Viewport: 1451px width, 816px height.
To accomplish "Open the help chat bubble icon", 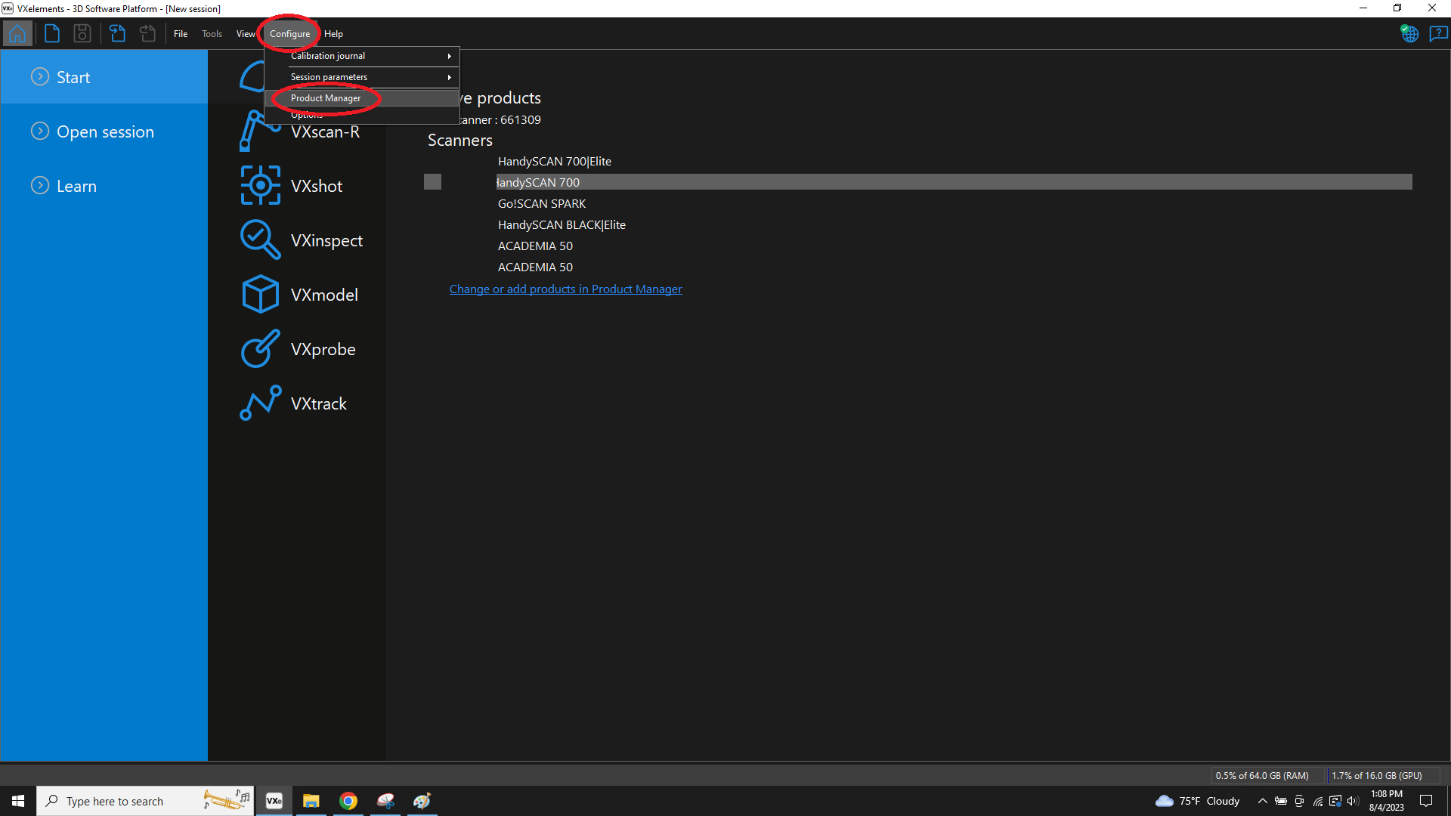I will click(1438, 33).
